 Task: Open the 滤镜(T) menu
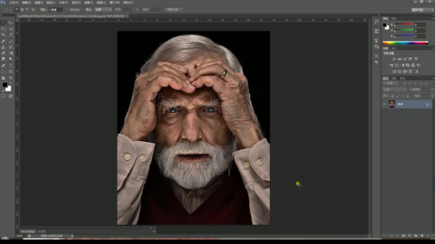pos(88,3)
